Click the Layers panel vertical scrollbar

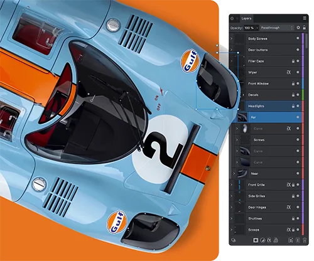point(306,41)
